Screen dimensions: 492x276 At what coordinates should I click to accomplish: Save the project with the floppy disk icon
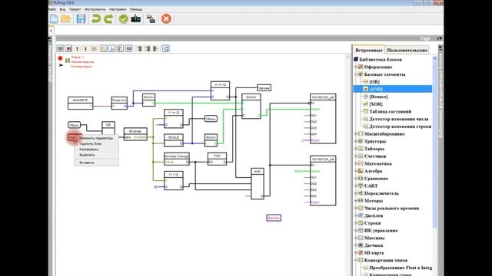pos(81,18)
